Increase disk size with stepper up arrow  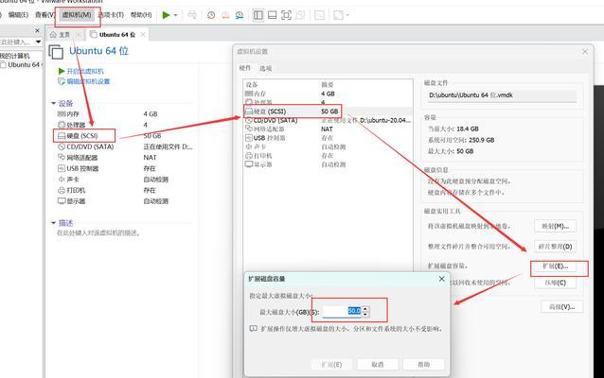(x=365, y=308)
